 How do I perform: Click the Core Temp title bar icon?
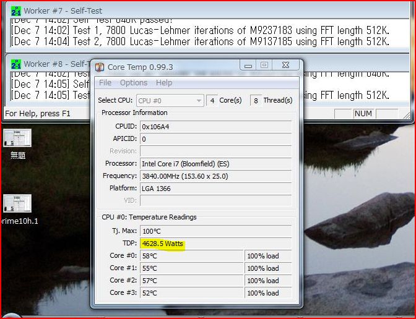100,67
